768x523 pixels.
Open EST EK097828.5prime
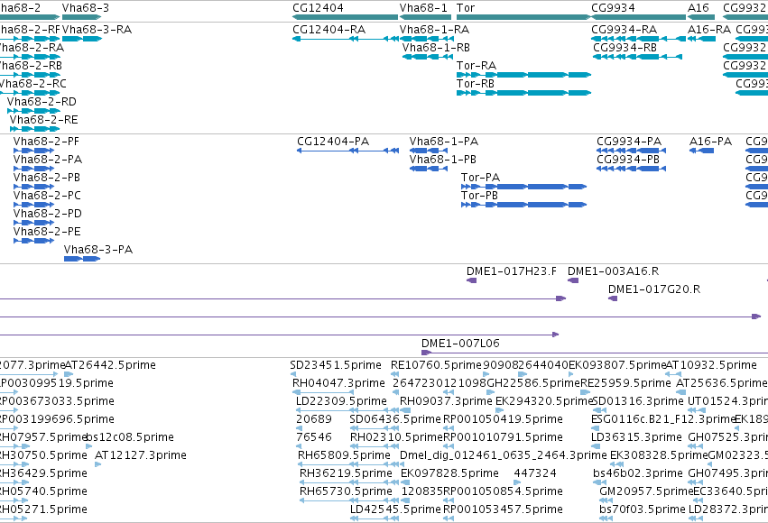pos(449,474)
